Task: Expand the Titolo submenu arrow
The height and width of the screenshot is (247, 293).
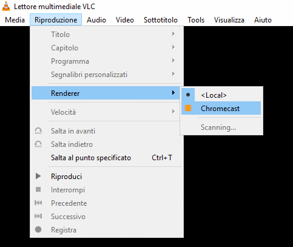Action: (173, 34)
